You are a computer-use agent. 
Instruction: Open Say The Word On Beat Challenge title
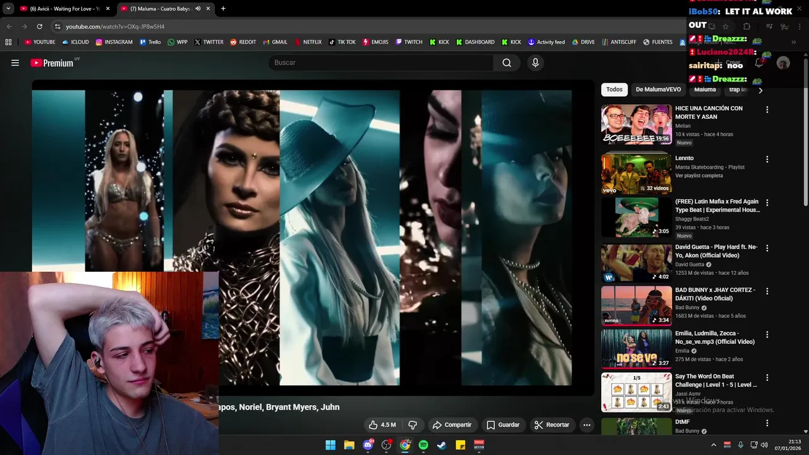click(716, 380)
